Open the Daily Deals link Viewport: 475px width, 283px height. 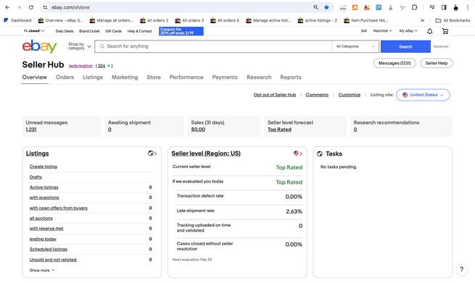tap(65, 31)
